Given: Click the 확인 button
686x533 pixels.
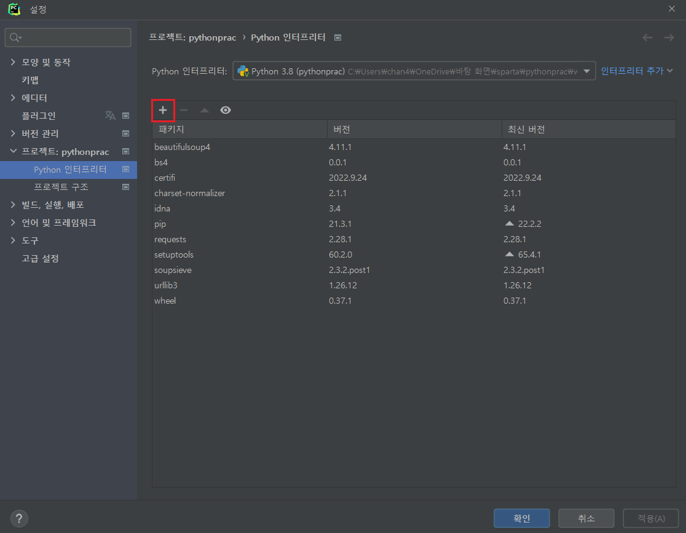Looking at the screenshot, I should tap(521, 519).
